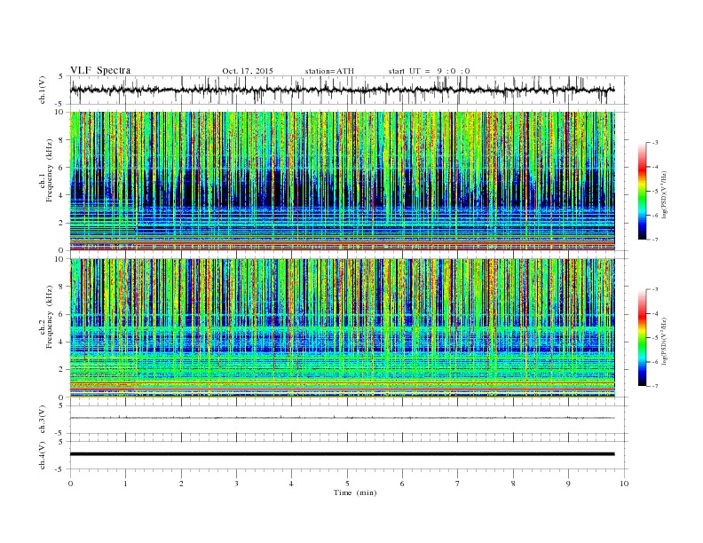
Task: Click inside the ch.1 spectrogram panel
Action: pyautogui.click(x=342, y=181)
